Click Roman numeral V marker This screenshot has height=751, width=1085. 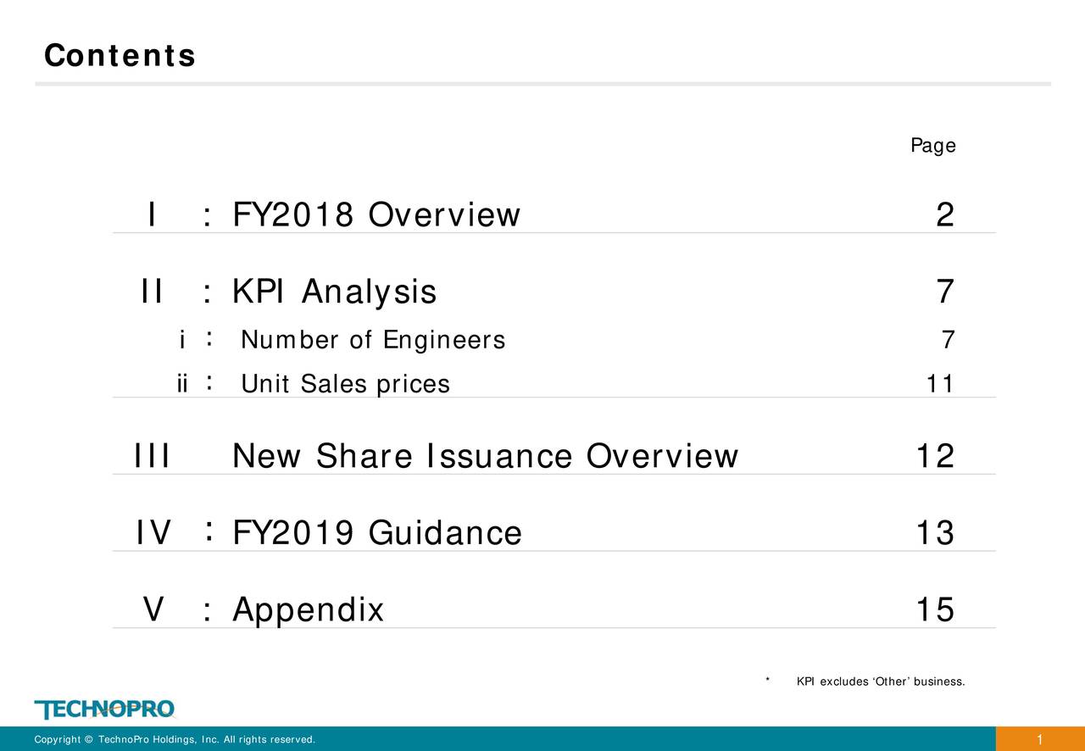click(x=153, y=609)
